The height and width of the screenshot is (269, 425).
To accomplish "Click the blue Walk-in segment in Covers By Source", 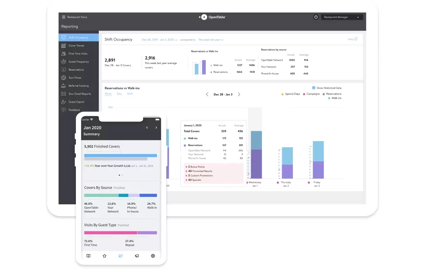I will click(148, 195).
